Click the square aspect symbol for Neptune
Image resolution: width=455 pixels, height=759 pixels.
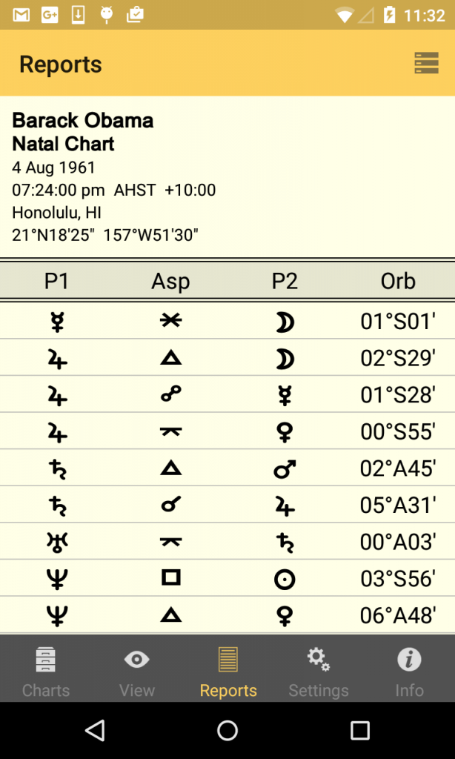pyautogui.click(x=171, y=578)
